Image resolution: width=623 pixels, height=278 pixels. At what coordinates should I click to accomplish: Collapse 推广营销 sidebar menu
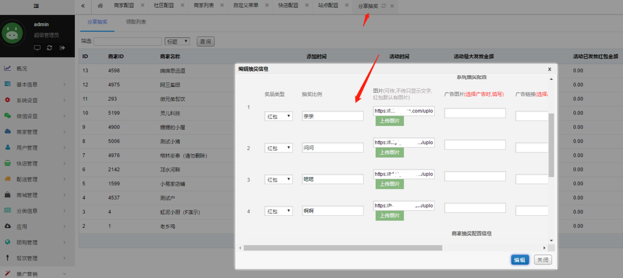37,273
